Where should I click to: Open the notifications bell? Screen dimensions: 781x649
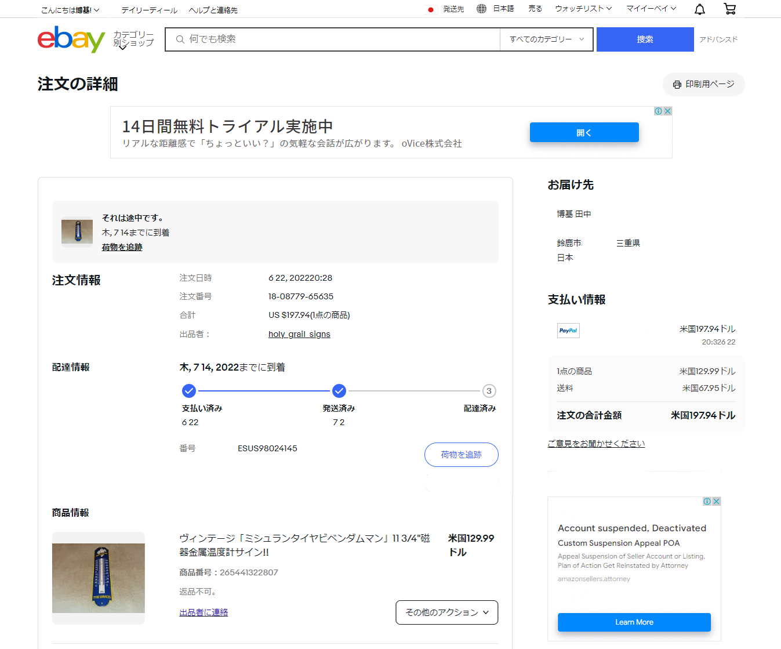(700, 9)
